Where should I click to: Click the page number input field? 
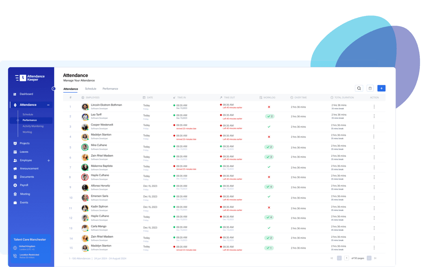click(347, 258)
